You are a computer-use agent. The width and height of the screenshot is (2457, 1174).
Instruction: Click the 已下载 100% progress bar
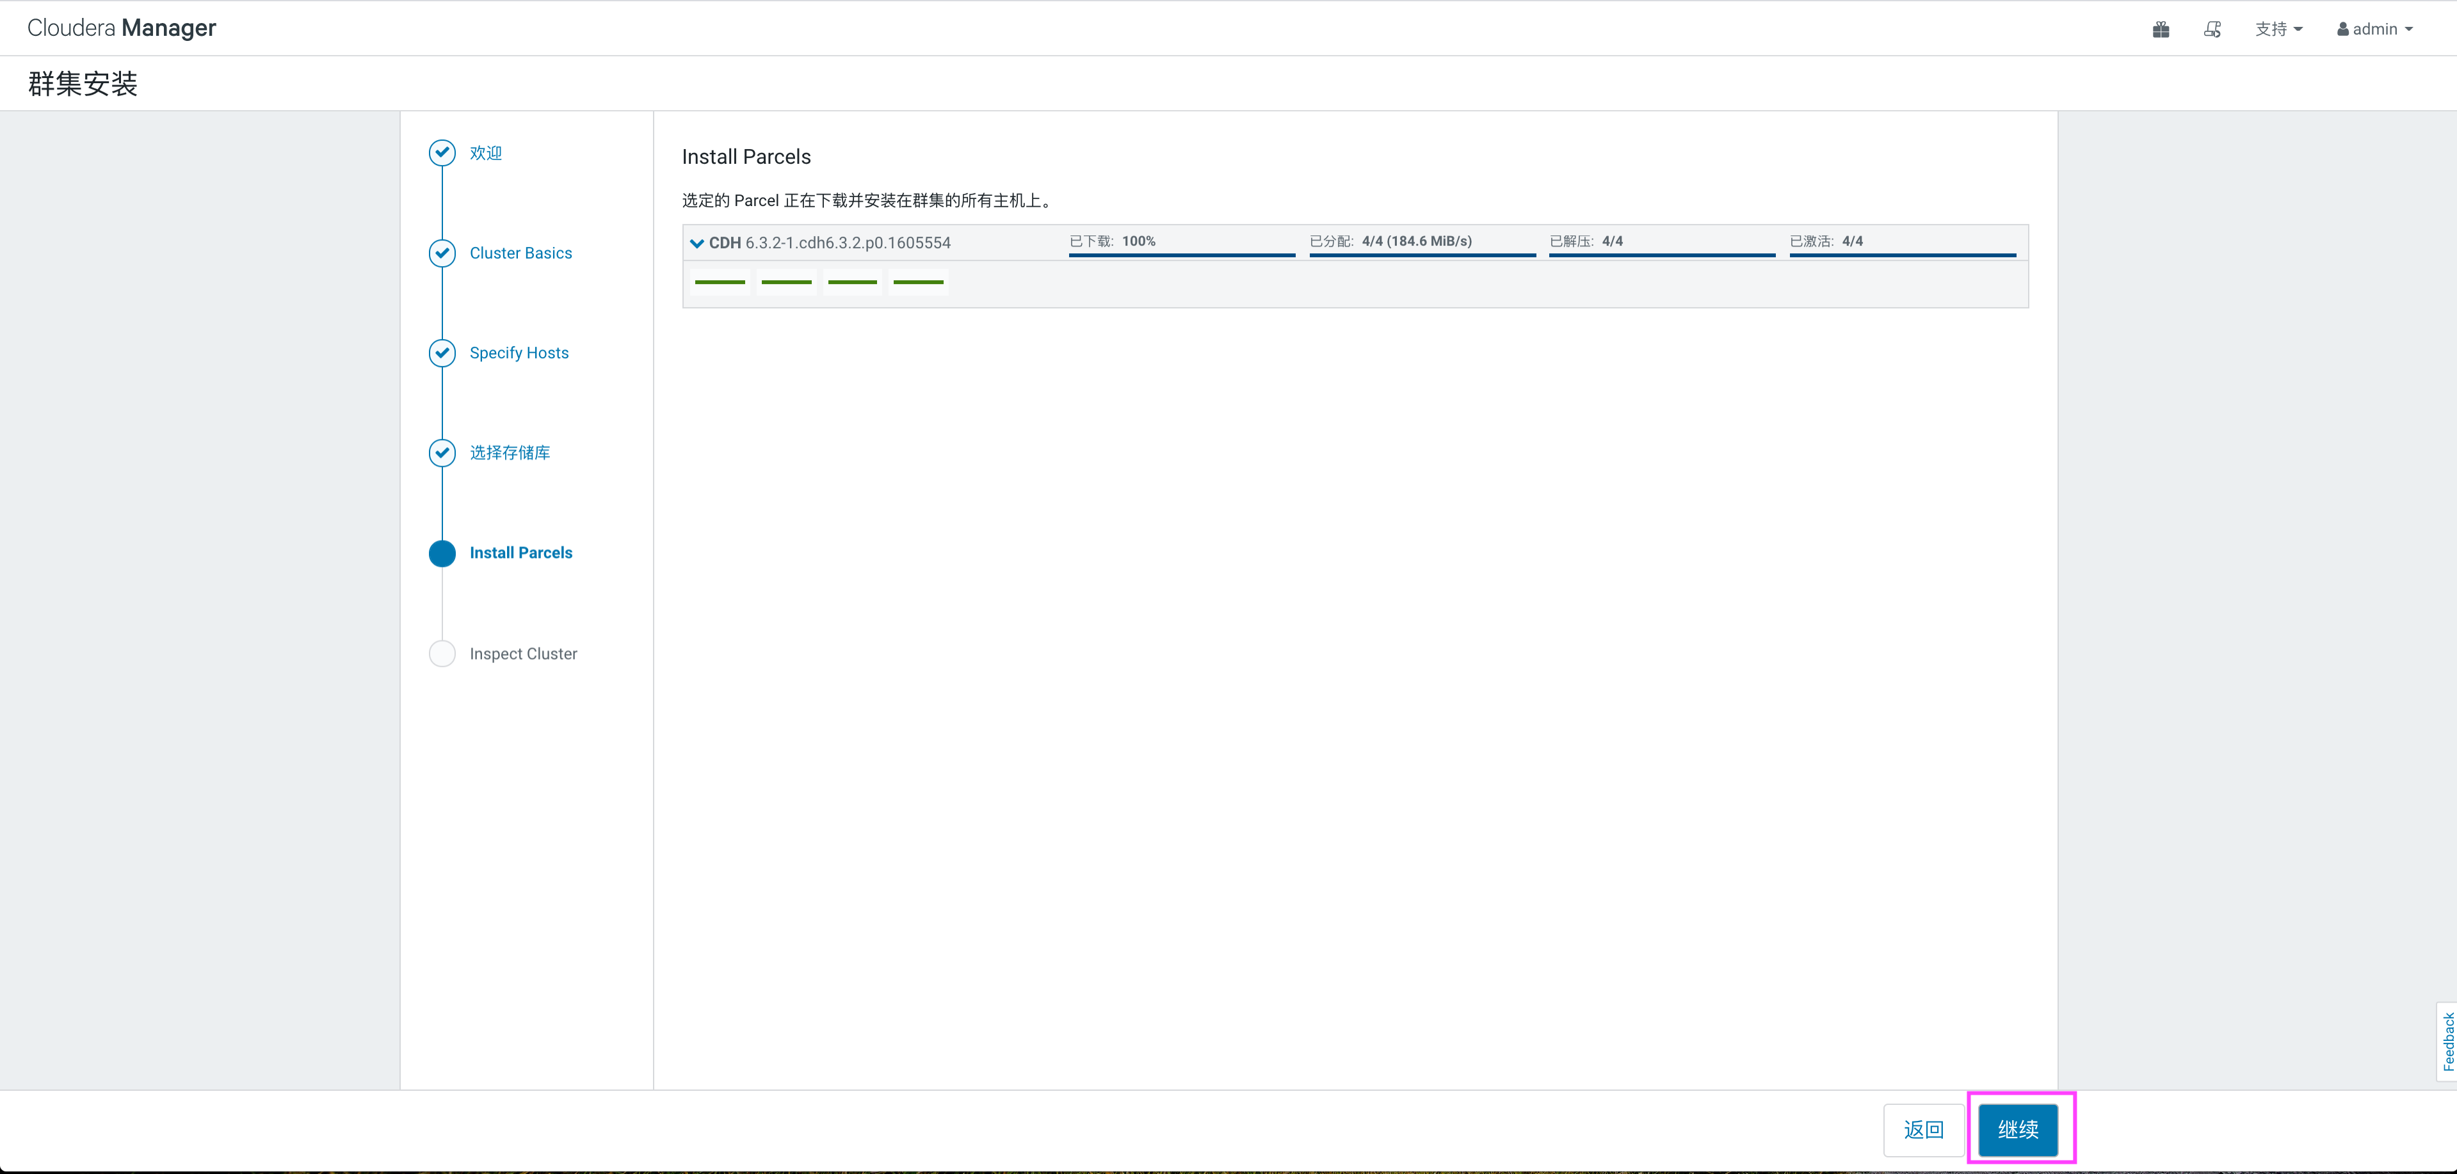1181,255
